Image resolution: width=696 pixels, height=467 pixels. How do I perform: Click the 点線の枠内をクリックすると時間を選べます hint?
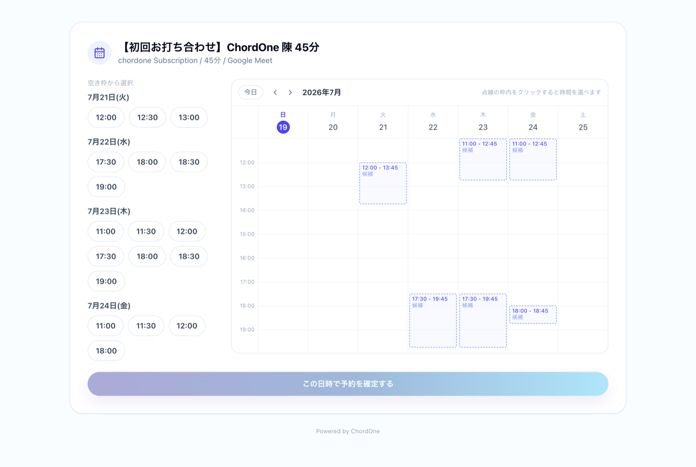click(x=541, y=92)
